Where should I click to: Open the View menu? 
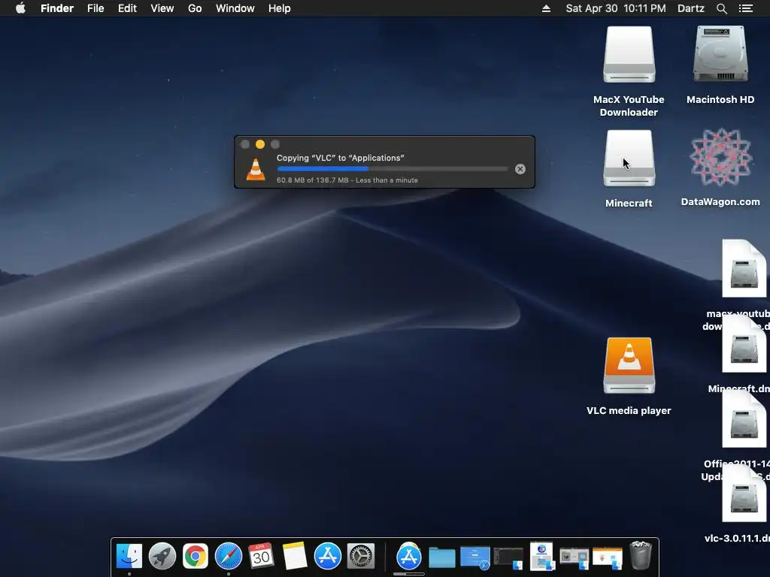(162, 8)
